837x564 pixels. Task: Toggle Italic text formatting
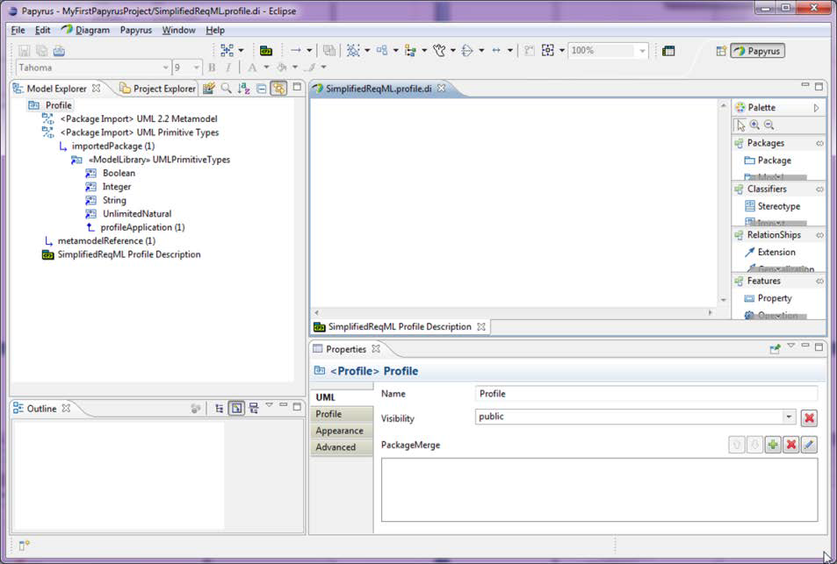pos(228,68)
